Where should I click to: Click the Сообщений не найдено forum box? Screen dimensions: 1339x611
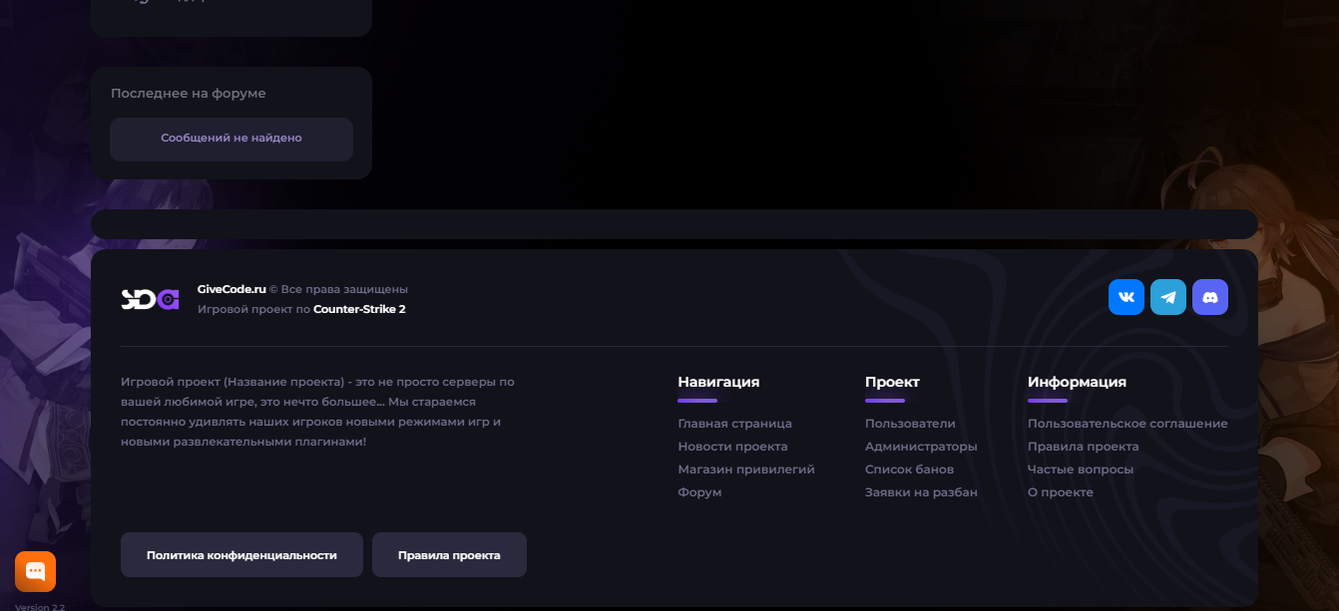[x=231, y=139]
